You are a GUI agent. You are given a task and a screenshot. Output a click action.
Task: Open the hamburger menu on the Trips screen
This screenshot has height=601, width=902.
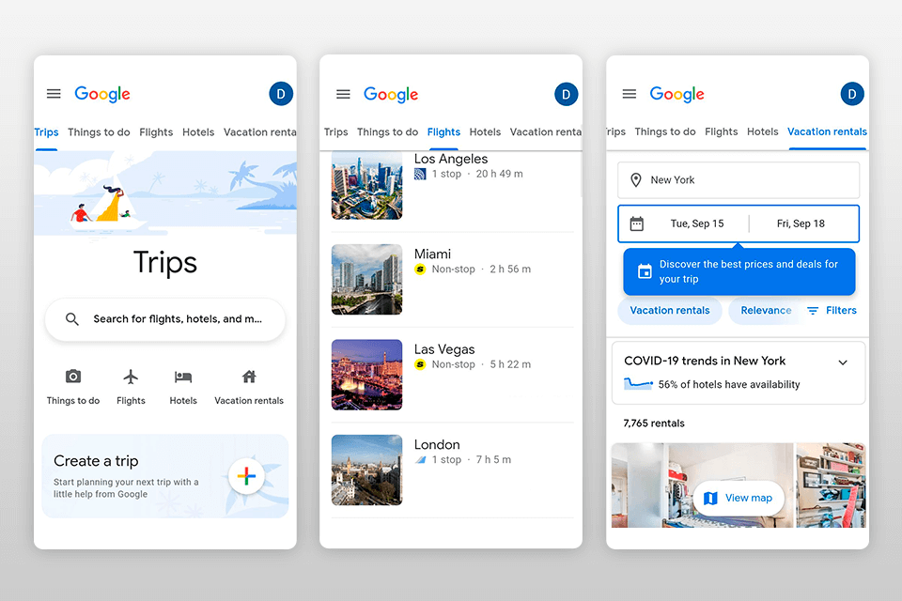[54, 93]
